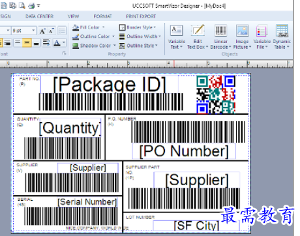300x236 pixels.
Task: Open the Border Style dropdown label
Action: [141, 27]
